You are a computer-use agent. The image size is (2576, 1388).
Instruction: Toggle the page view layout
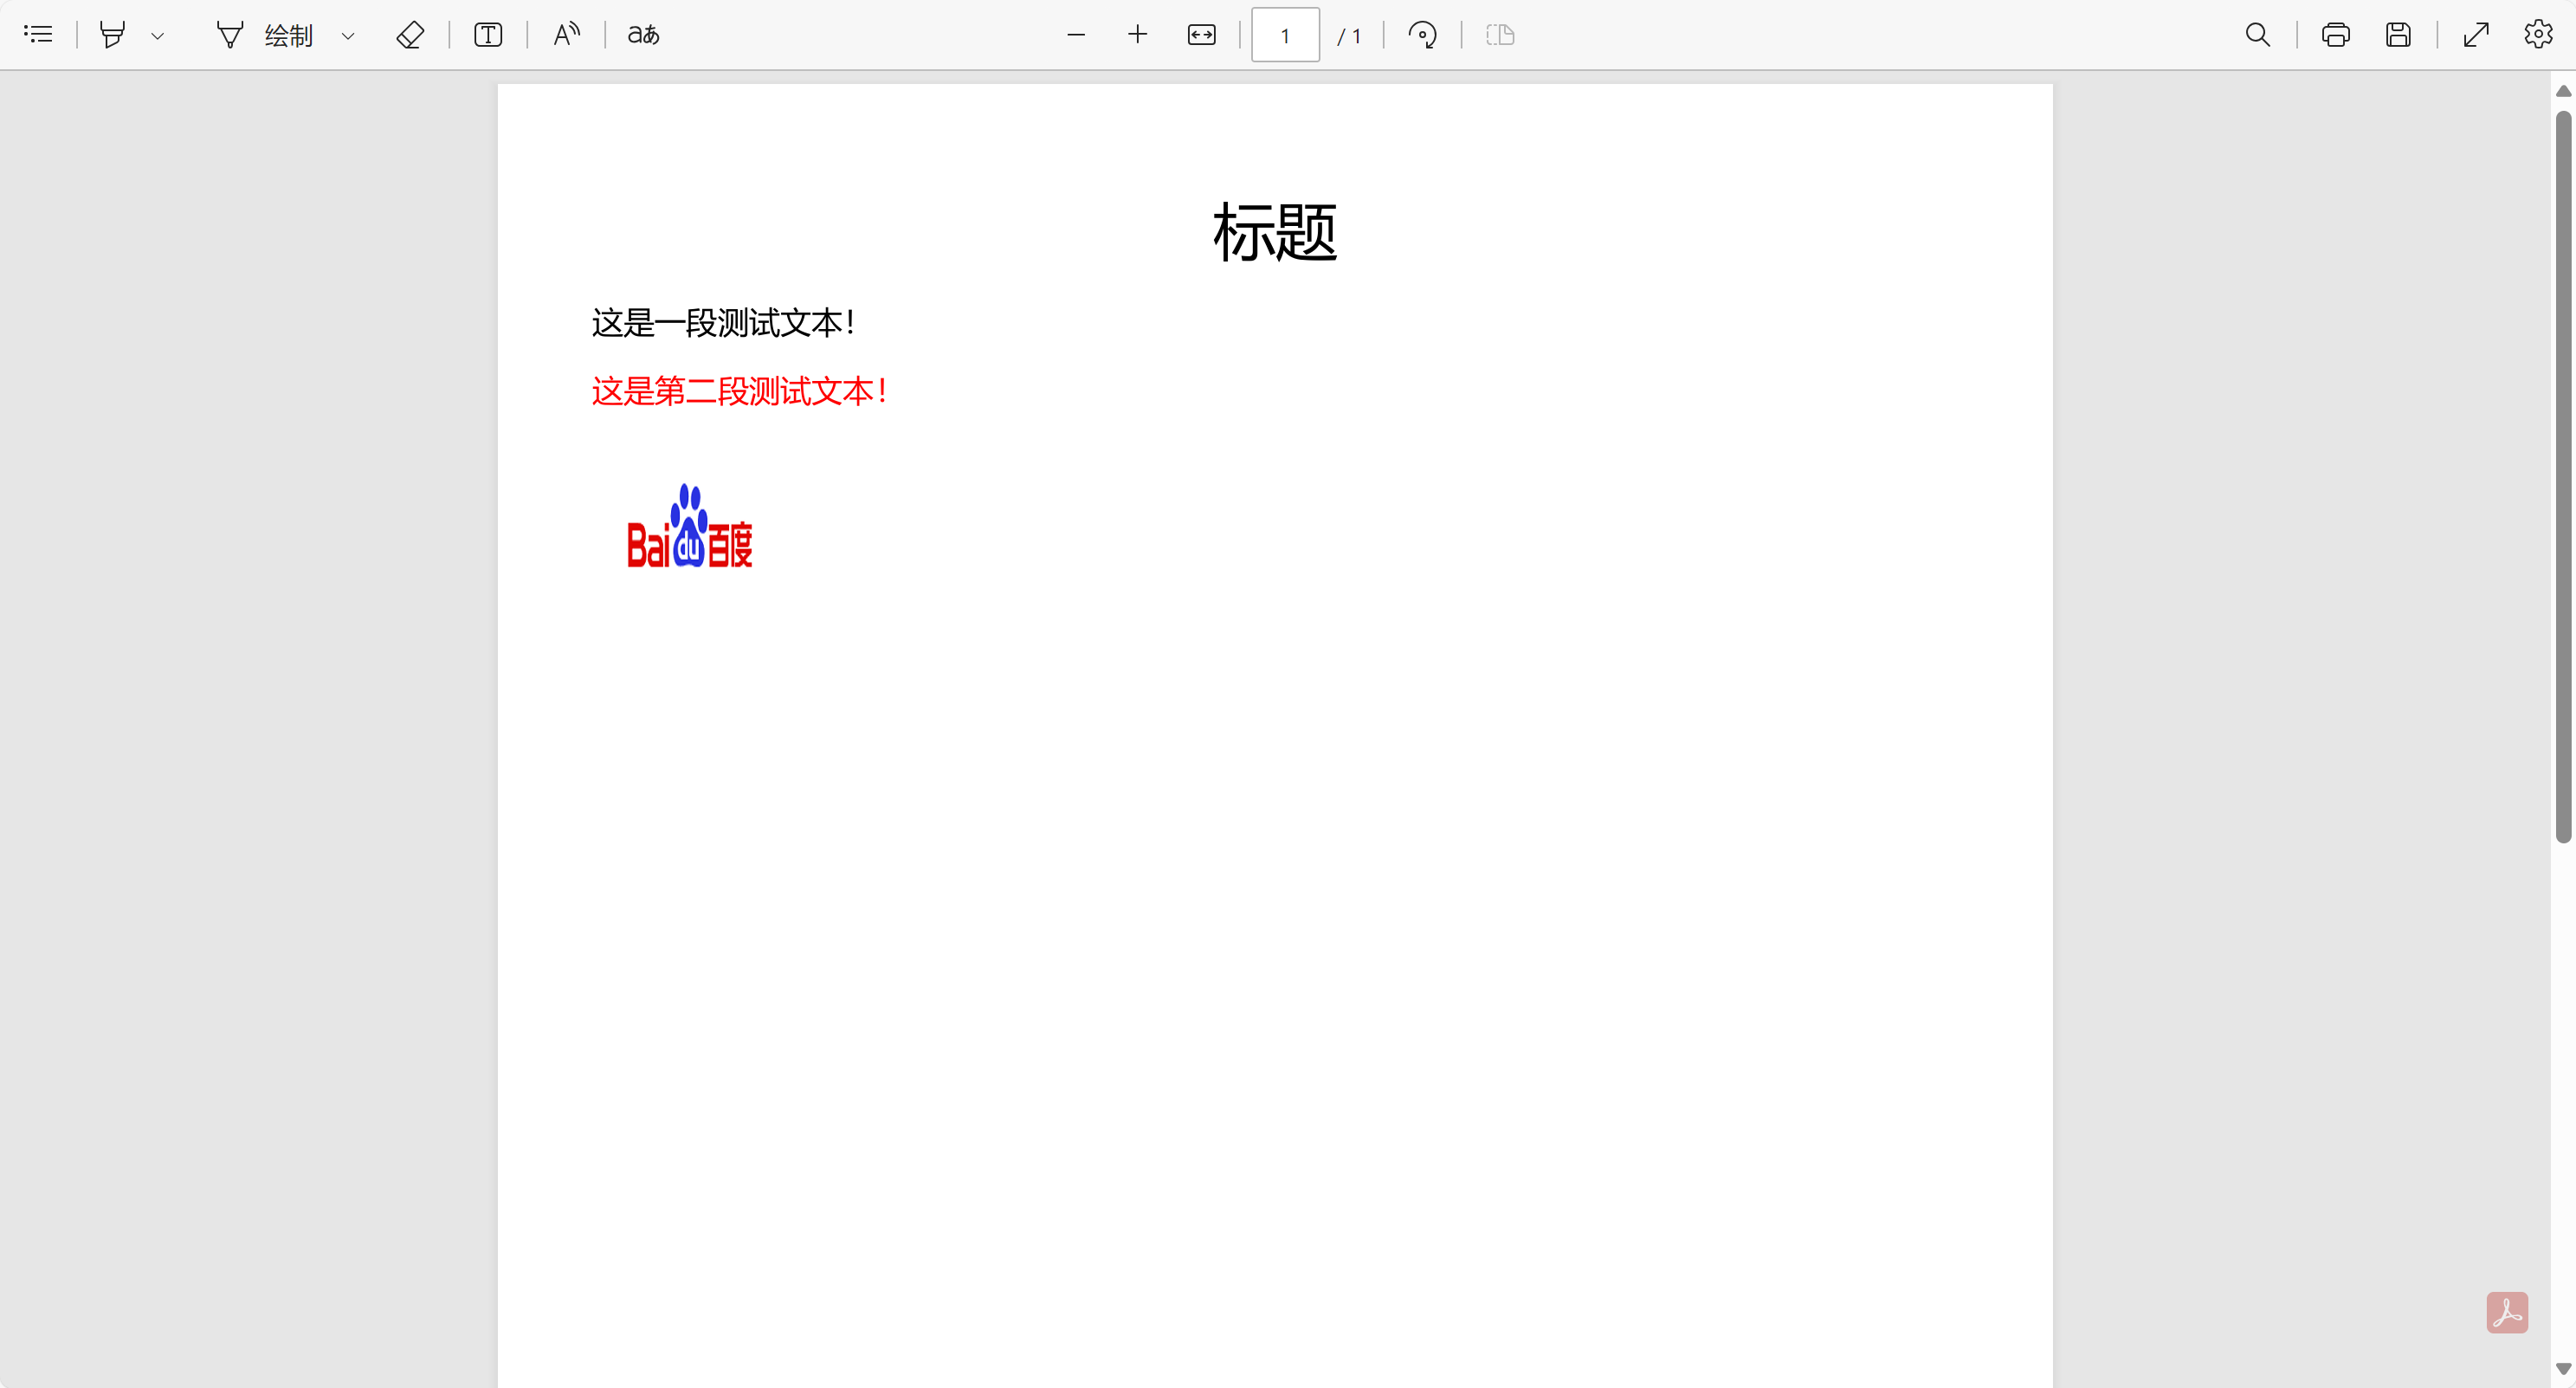coord(1499,34)
